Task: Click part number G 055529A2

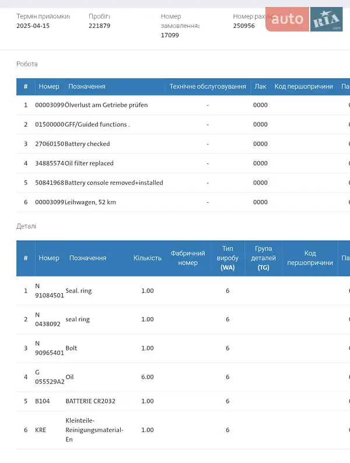Action: pos(50,377)
